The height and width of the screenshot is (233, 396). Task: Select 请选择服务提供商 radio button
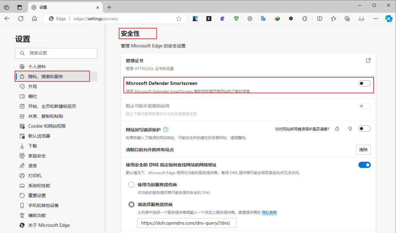pyautogui.click(x=131, y=204)
